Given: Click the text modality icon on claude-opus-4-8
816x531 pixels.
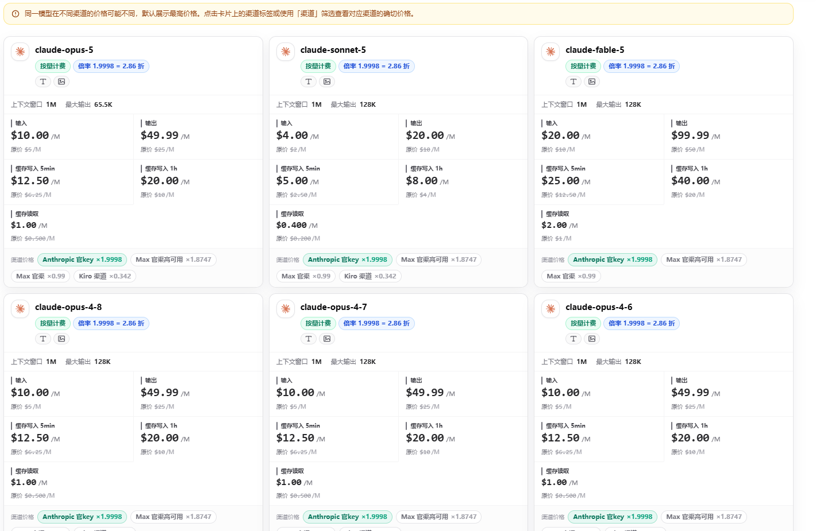Looking at the screenshot, I should click(x=43, y=339).
